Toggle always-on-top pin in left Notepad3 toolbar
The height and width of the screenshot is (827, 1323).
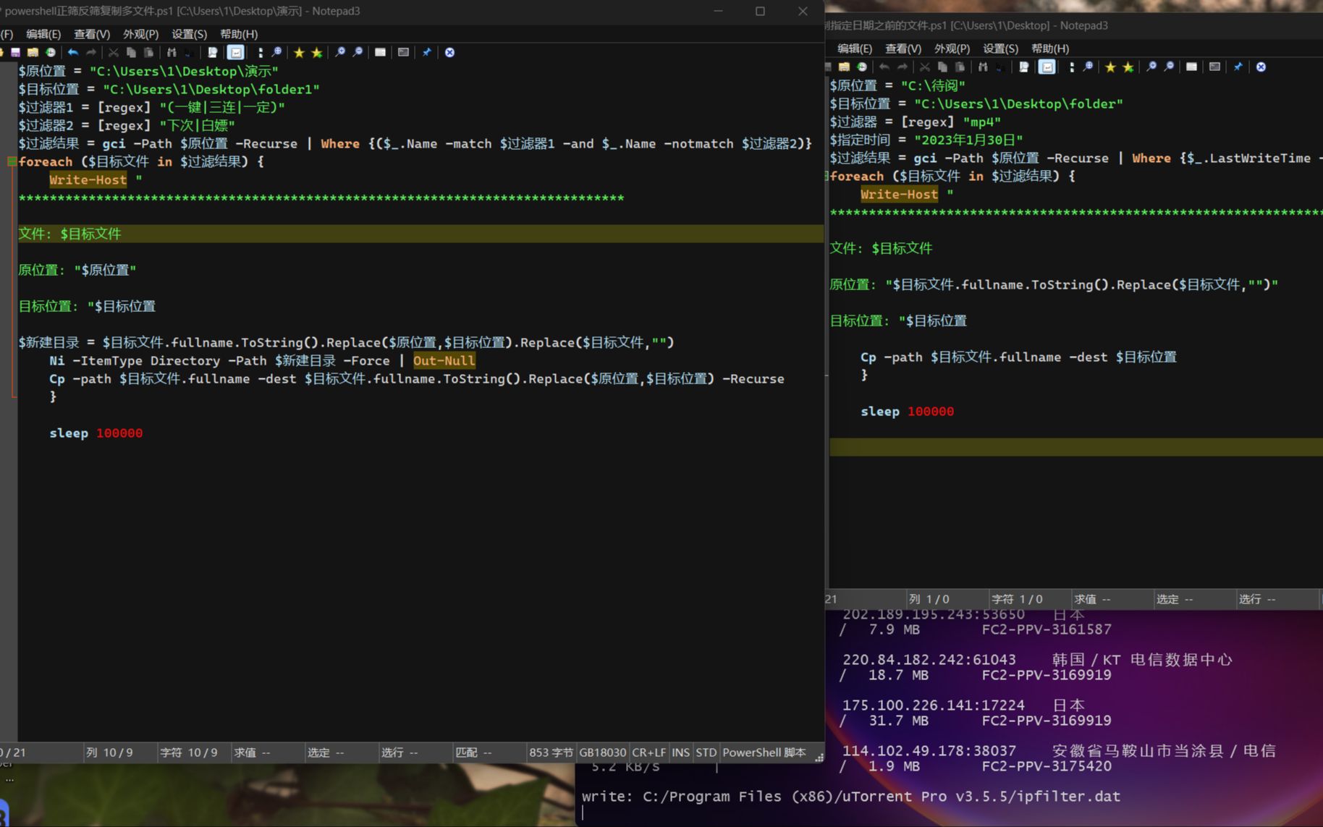[x=426, y=52]
